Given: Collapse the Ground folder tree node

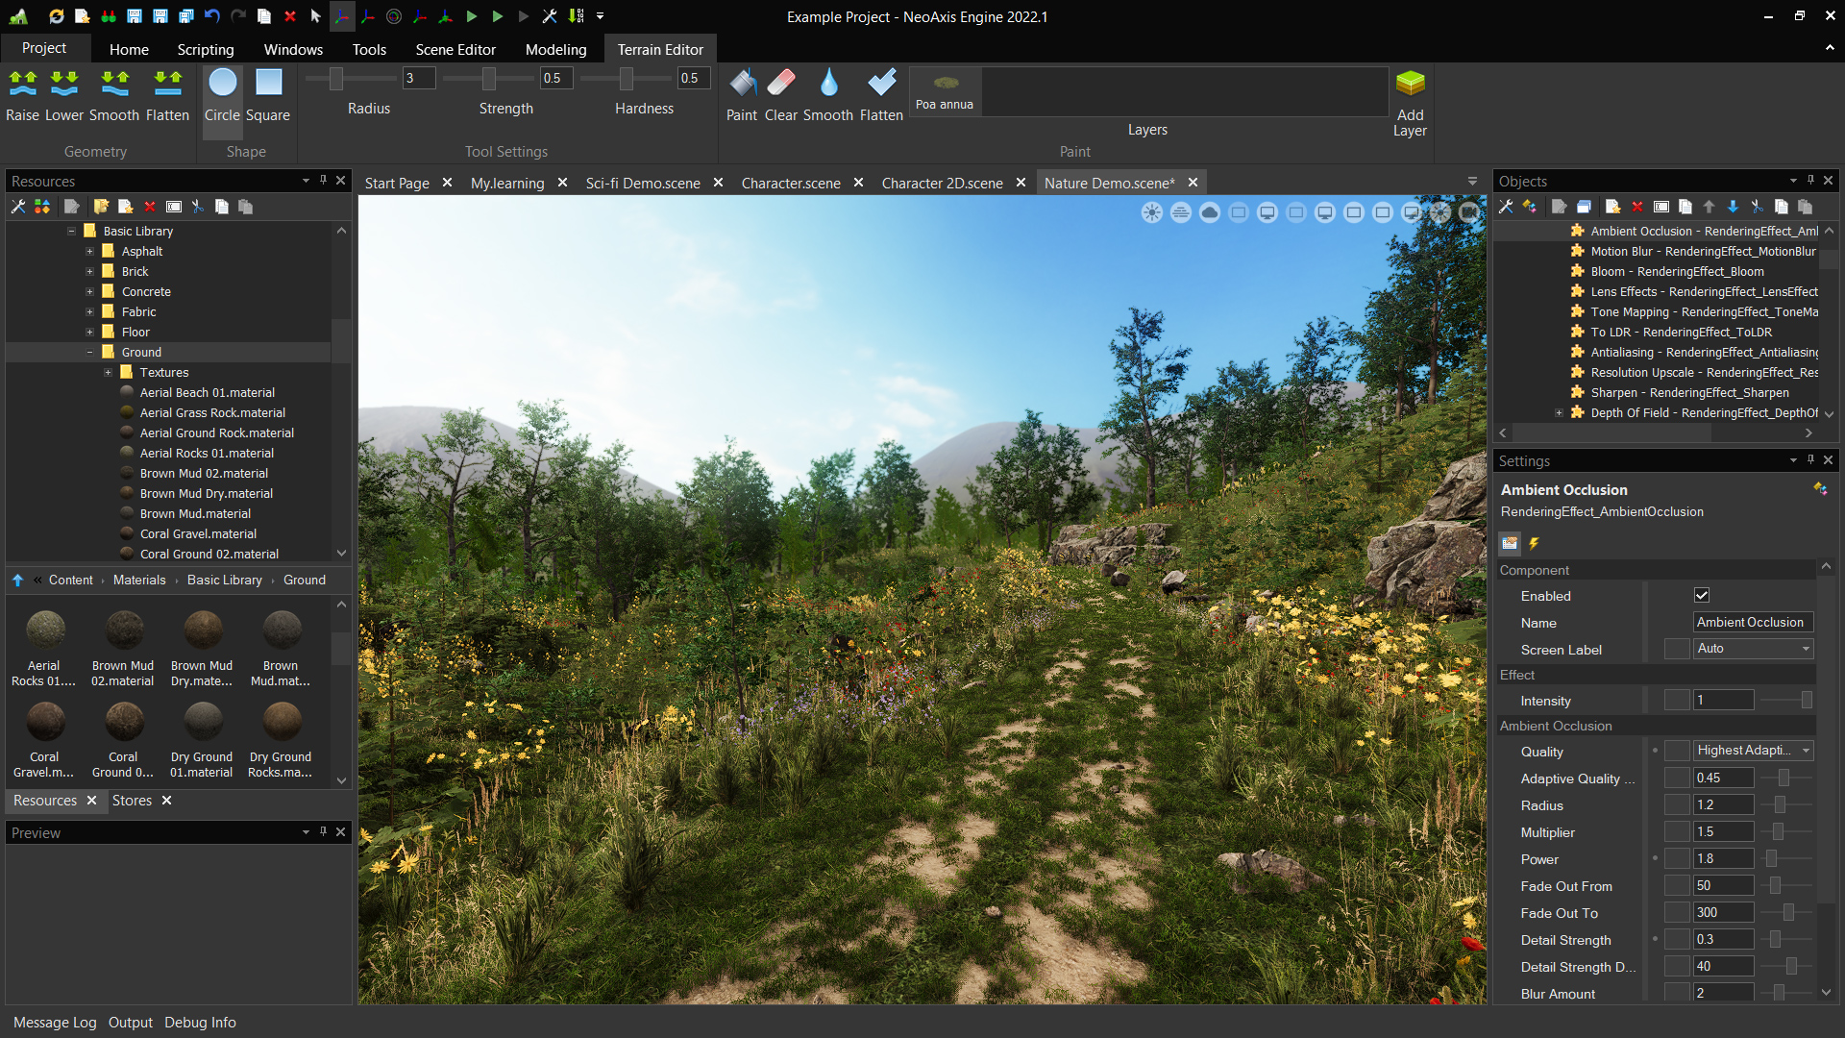Looking at the screenshot, I should pyautogui.click(x=89, y=353).
